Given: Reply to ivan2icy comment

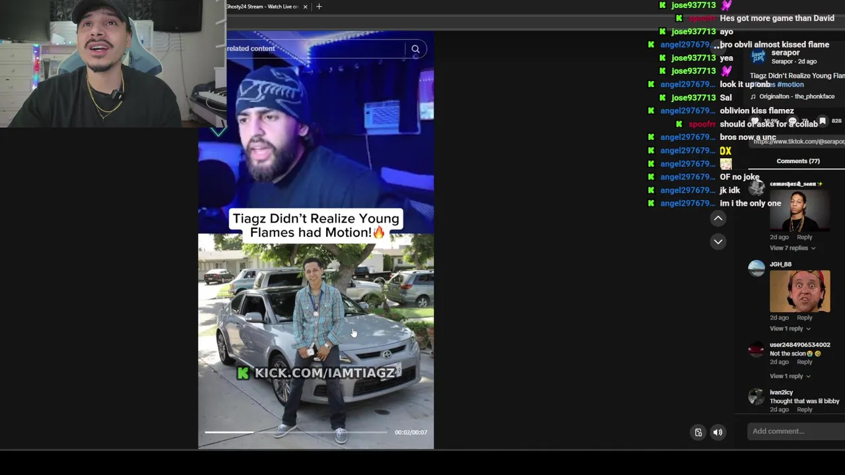Looking at the screenshot, I should (x=804, y=410).
